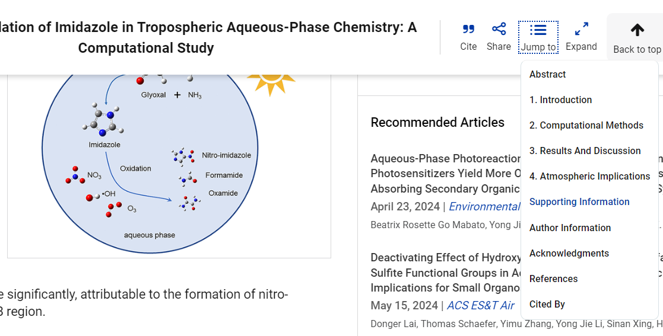Open the Share icon
The image size is (663, 336).
click(x=499, y=29)
